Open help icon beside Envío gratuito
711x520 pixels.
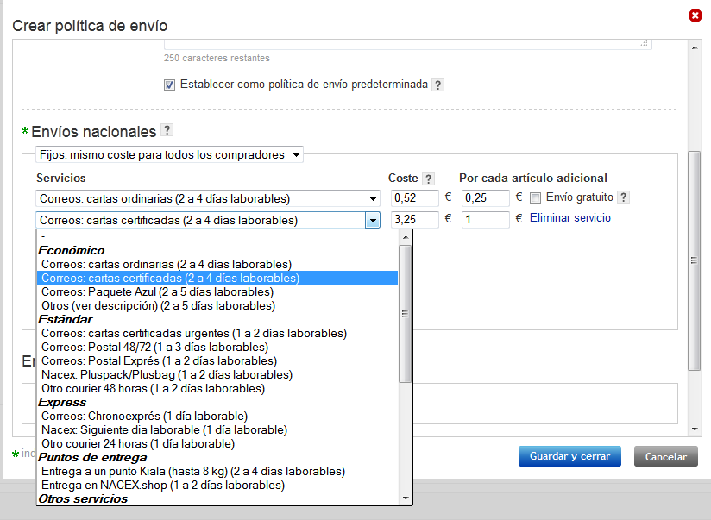624,197
